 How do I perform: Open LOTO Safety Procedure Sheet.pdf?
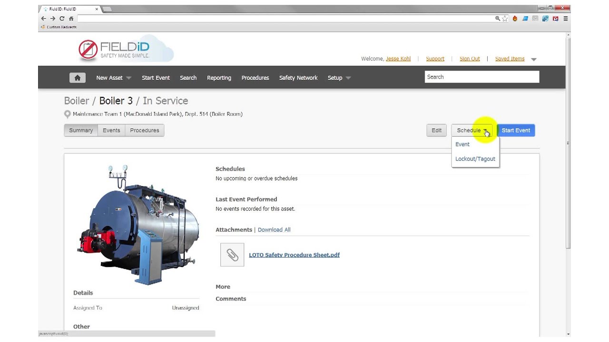pyautogui.click(x=294, y=255)
